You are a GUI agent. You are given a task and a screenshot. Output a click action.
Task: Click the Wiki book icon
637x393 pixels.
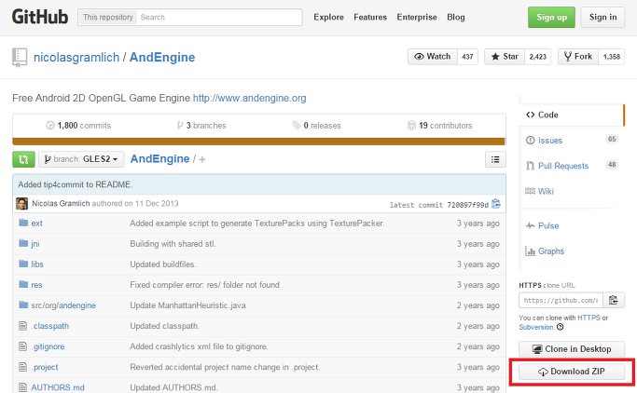click(530, 191)
